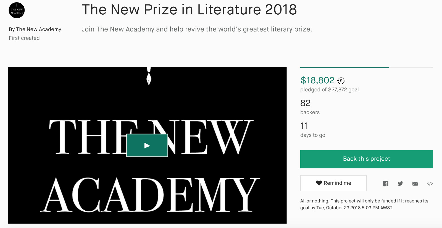Click the currency conversion icon beside $18,802

(x=341, y=81)
